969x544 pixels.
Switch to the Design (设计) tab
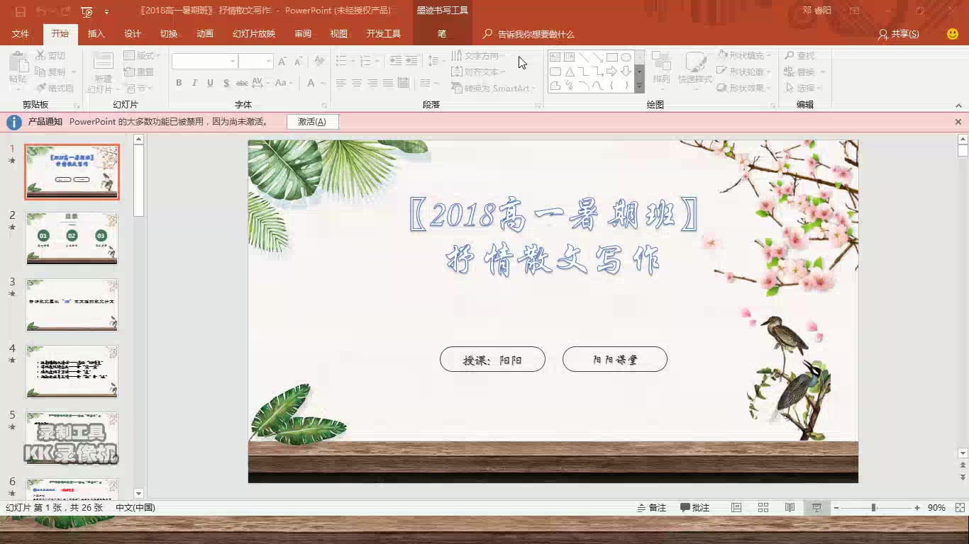coord(133,34)
